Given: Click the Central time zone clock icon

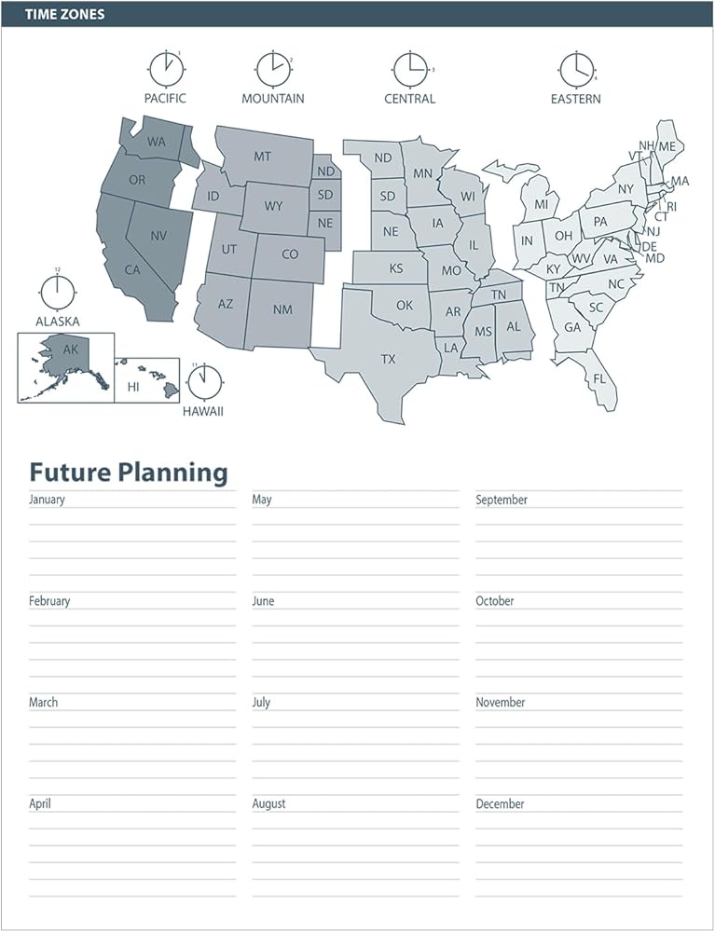Looking at the screenshot, I should click(x=409, y=68).
